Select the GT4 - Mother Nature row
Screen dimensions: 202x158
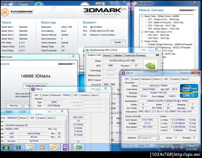164,29
